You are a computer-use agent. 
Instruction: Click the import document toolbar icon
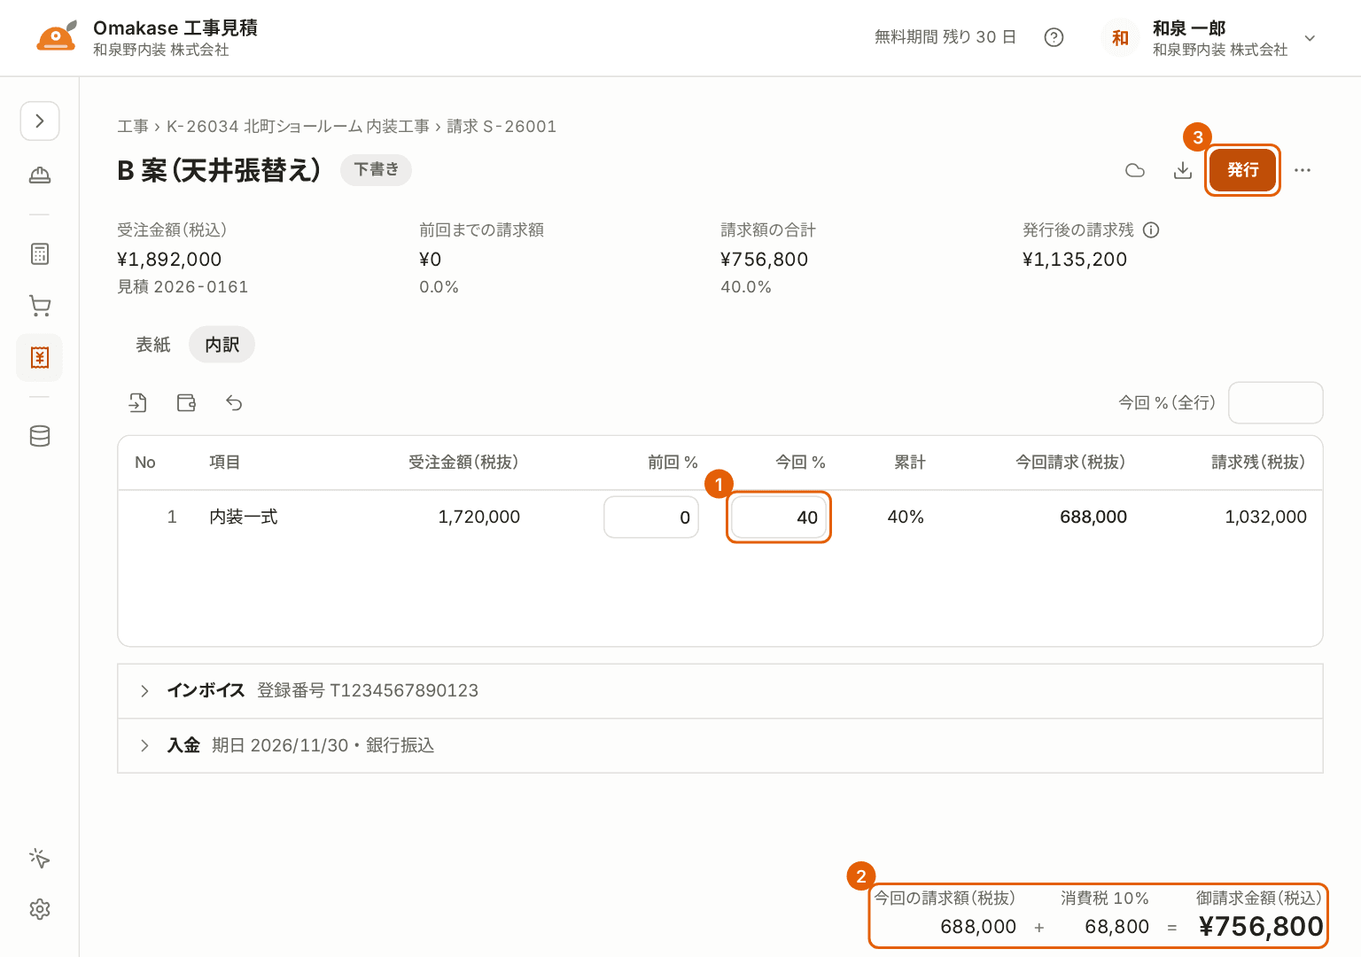pos(137,403)
